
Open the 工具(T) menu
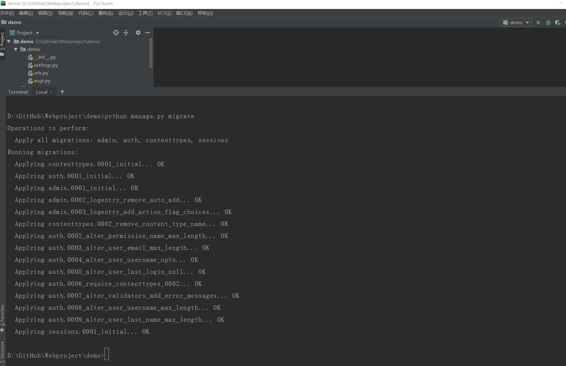(145, 13)
